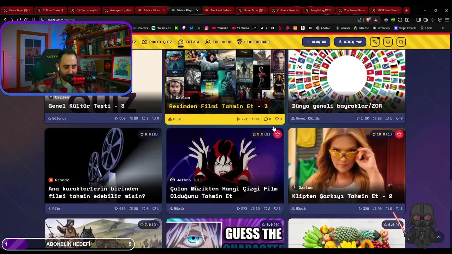Click the crown badge on Çalan Müzikten card
Viewport: 452px width, 254px height.
pyautogui.click(x=278, y=134)
